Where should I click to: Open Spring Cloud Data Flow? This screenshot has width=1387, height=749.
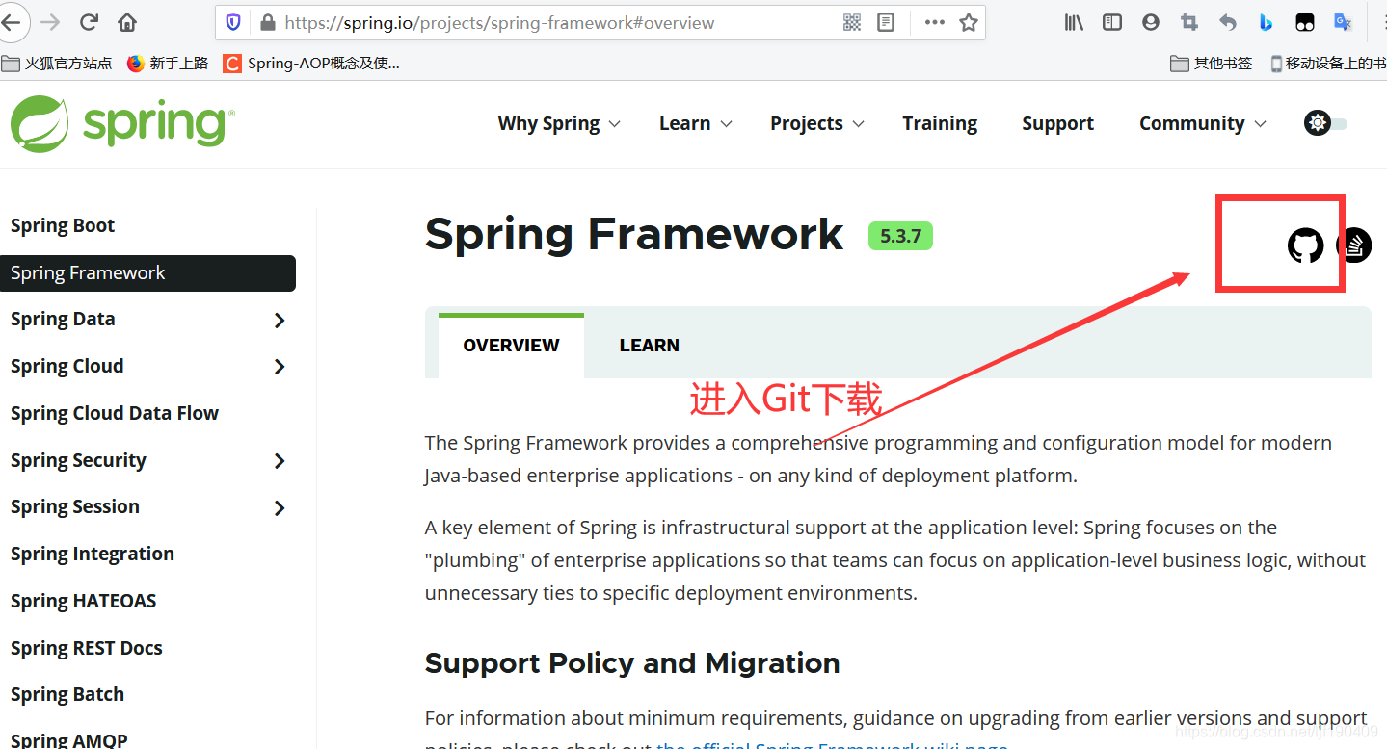[115, 414]
